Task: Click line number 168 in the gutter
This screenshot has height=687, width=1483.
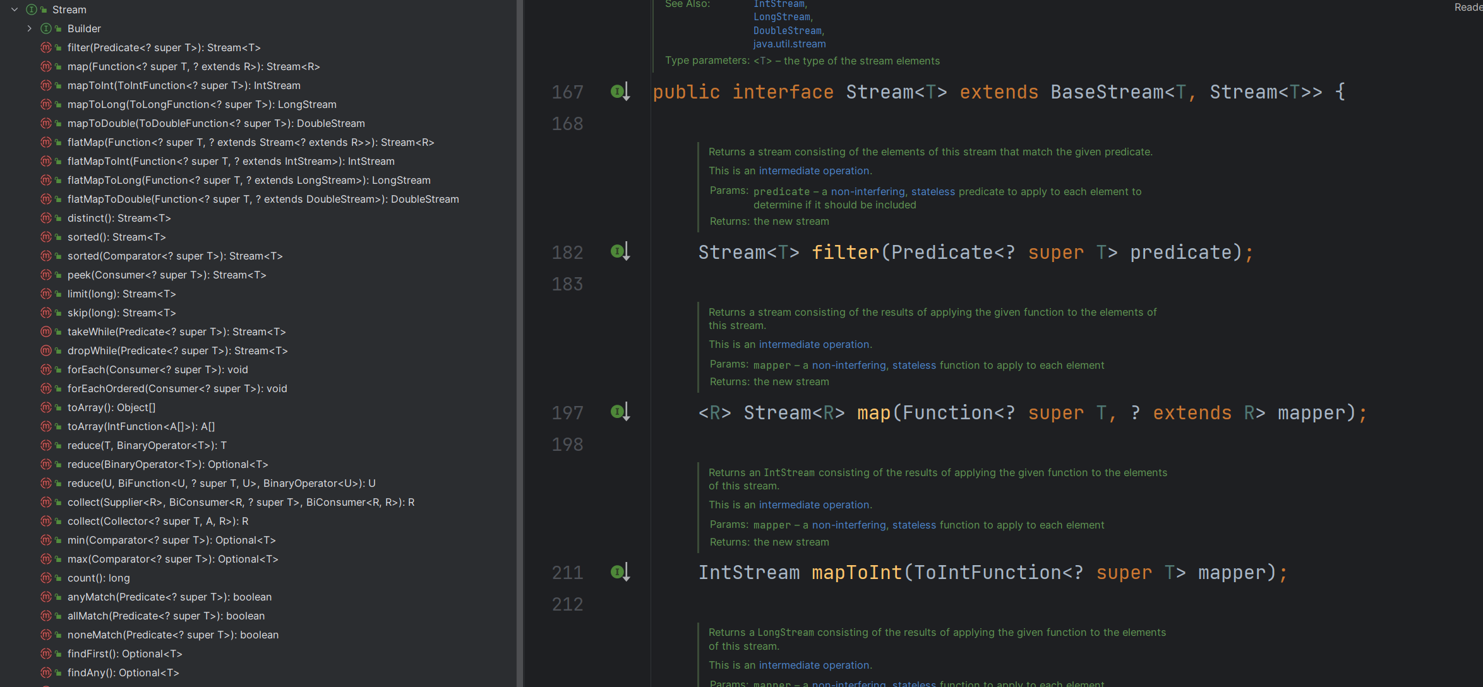Action: click(567, 124)
